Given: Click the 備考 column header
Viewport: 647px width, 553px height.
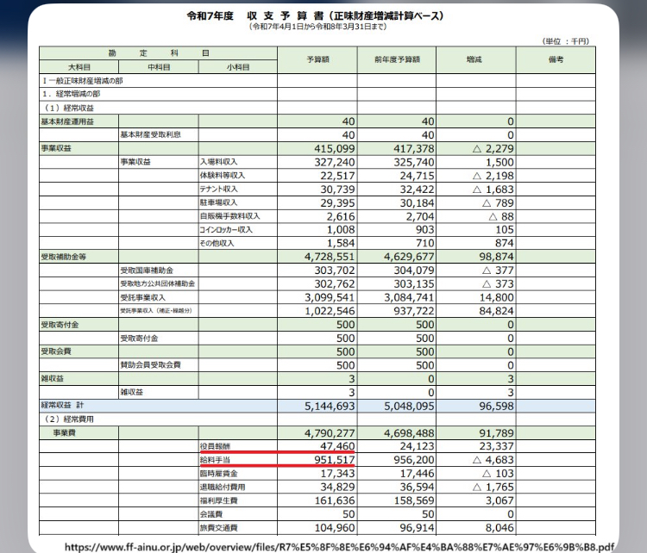Looking at the screenshot, I should click(x=556, y=59).
